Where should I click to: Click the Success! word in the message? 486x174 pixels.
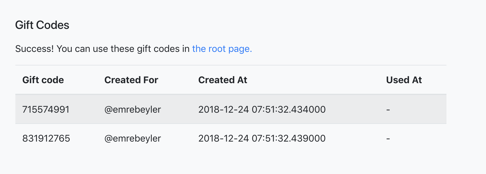pyautogui.click(x=34, y=49)
